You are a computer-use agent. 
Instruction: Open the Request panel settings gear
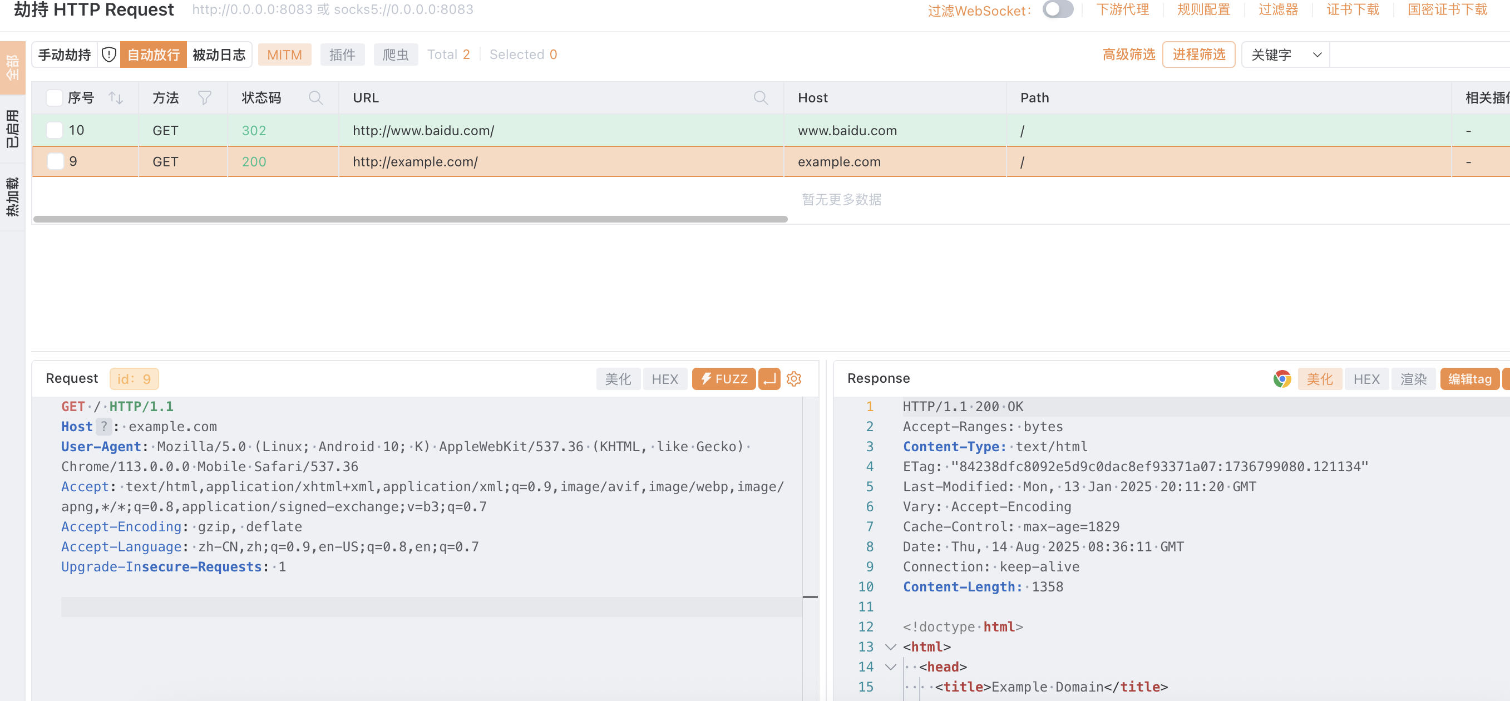[794, 379]
